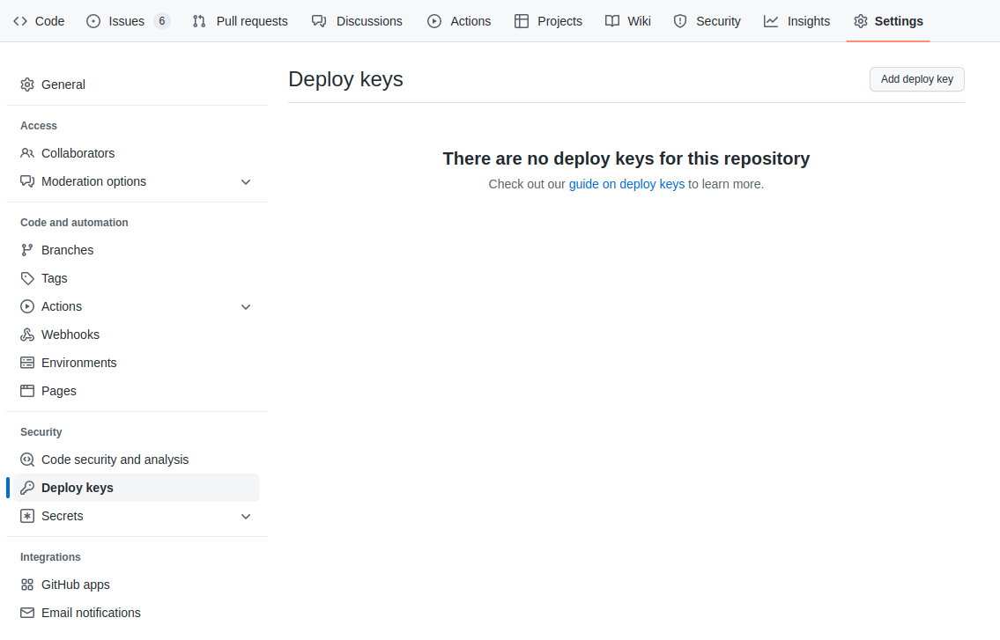This screenshot has height=640, width=1000.
Task: Open the Environments settings page
Action: point(78,363)
